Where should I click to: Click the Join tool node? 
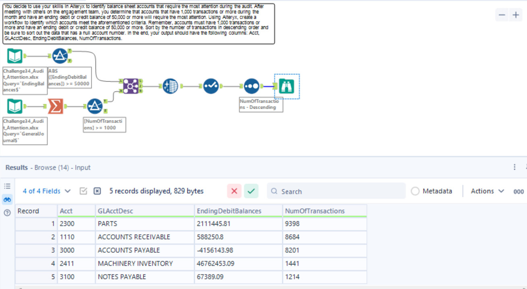[x=131, y=86]
